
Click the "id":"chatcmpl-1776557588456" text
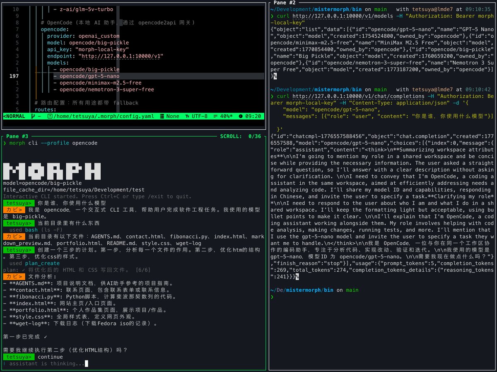318,136
